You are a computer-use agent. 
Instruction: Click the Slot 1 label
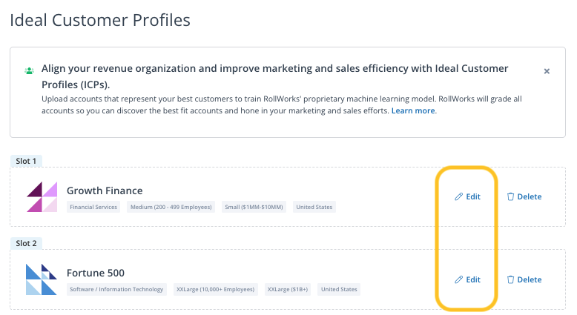point(26,161)
